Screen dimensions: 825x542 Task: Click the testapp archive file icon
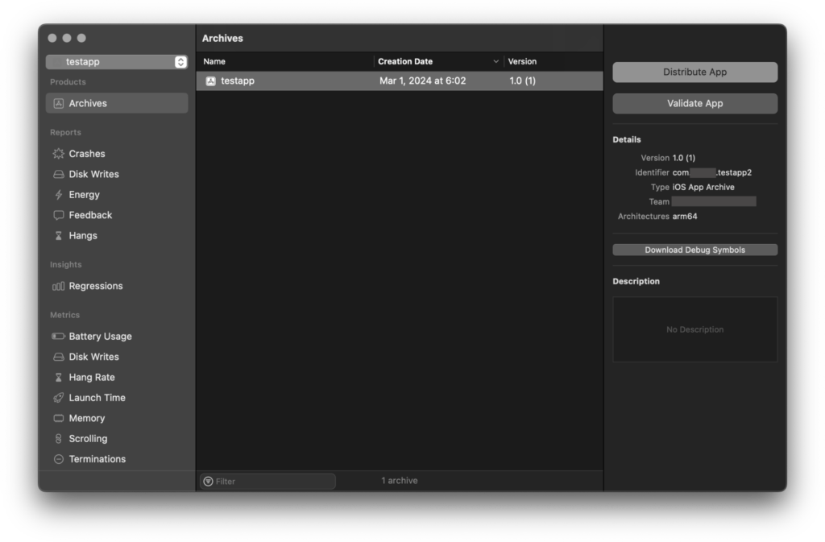click(210, 81)
